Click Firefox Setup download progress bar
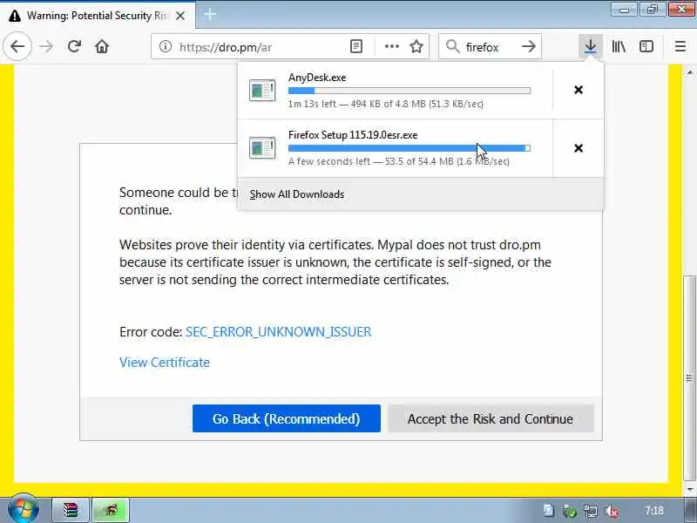This screenshot has height=523, width=697. tap(409, 148)
